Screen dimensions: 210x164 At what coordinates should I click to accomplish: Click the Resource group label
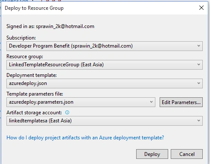[25, 57]
